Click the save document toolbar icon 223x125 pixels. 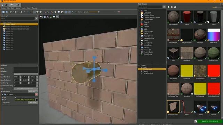tap(3, 12)
